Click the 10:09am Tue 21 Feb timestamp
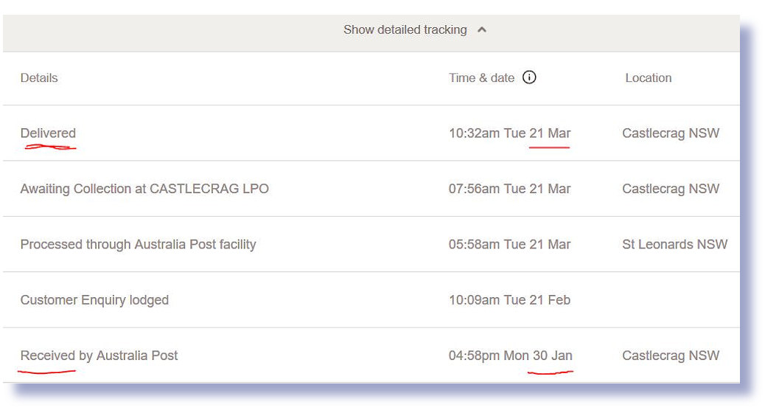 pos(509,300)
